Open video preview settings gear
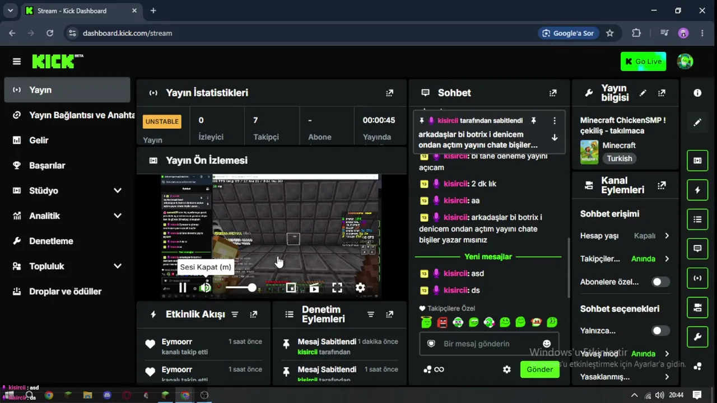The height and width of the screenshot is (403, 717). [x=360, y=288]
